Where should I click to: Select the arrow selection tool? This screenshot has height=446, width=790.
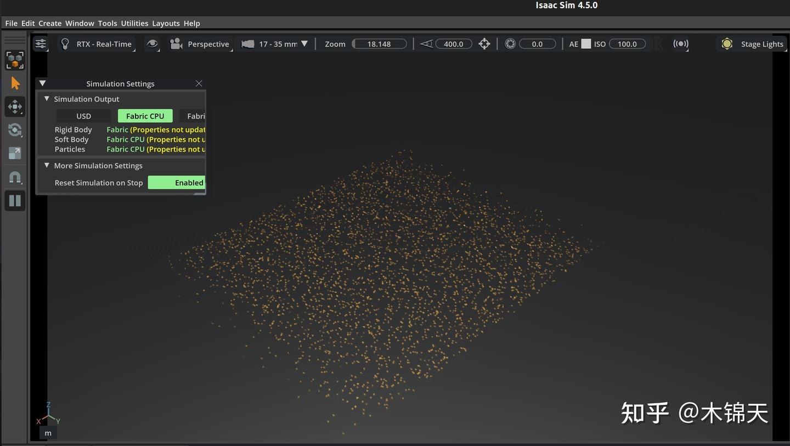point(15,83)
